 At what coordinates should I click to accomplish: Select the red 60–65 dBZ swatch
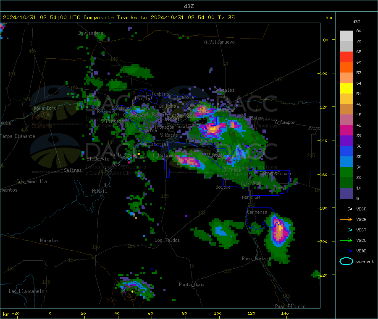346,57
